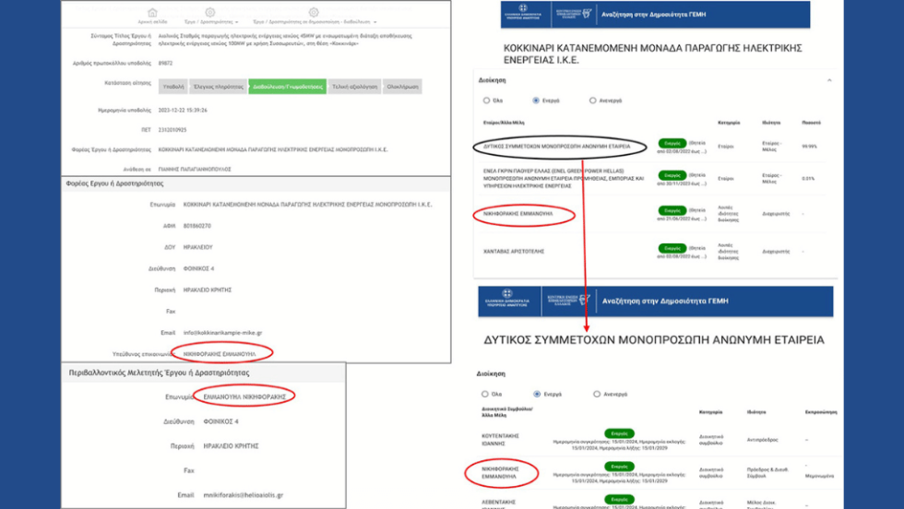The height and width of the screenshot is (509, 904).
Task: Click the email mnikiforakis@helioaiolis.gr
Action: pos(244,495)
